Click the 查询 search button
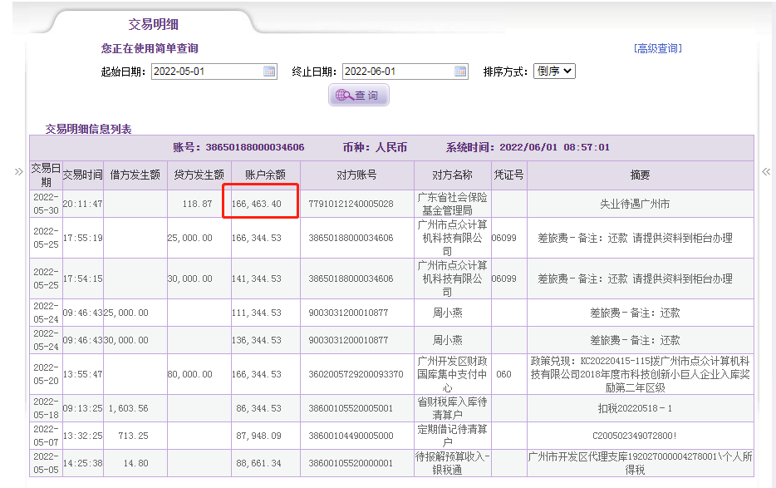Viewport: 776px width, 488px height. coord(359,95)
